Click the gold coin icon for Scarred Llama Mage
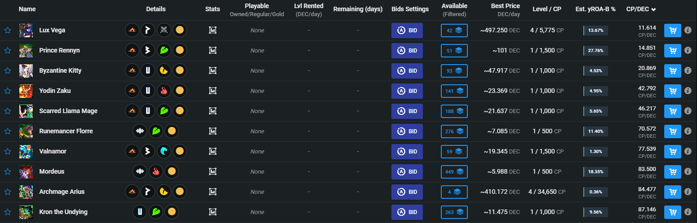 click(179, 111)
